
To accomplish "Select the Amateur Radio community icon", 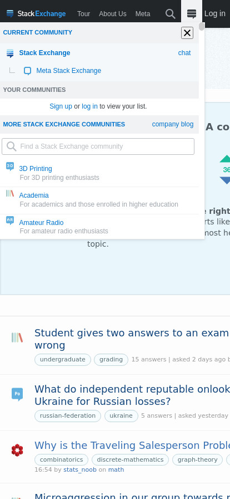I will click(10, 220).
